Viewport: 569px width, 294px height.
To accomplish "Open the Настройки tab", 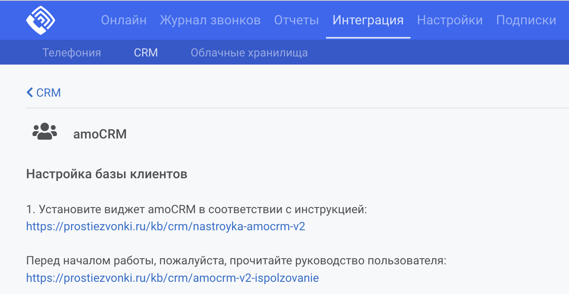I will (x=450, y=20).
